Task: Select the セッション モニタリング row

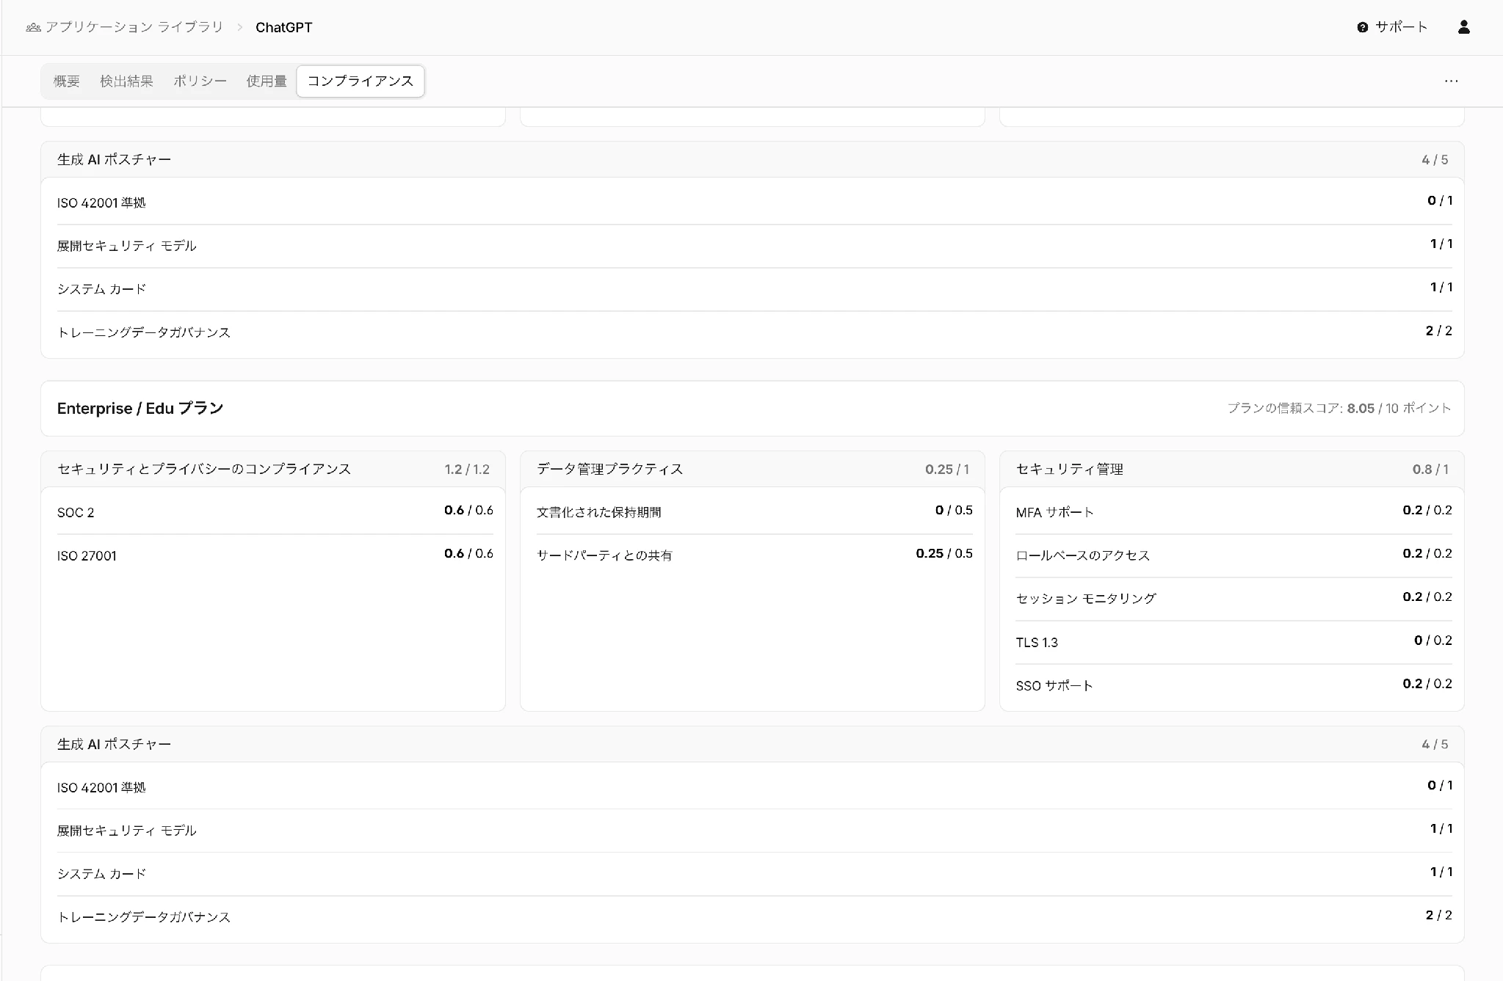Action: [1234, 599]
